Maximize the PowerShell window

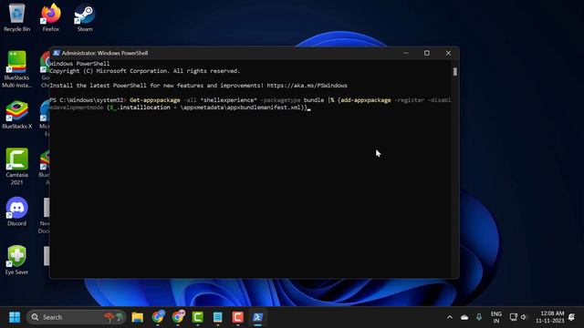(427, 53)
